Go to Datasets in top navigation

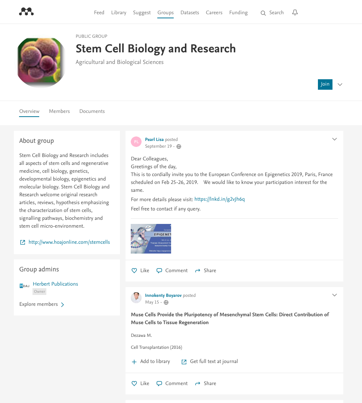pos(190,13)
